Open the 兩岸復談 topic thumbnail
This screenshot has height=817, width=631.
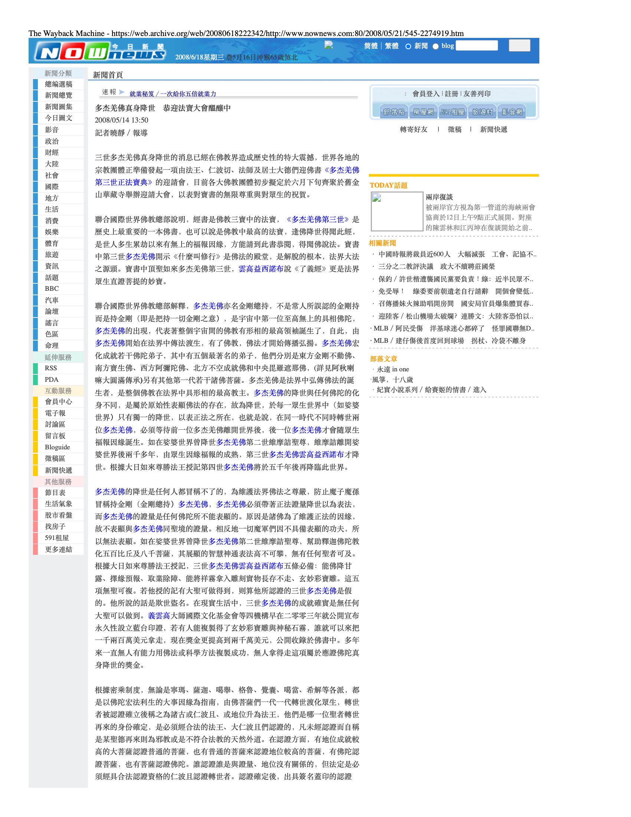pyautogui.click(x=397, y=211)
